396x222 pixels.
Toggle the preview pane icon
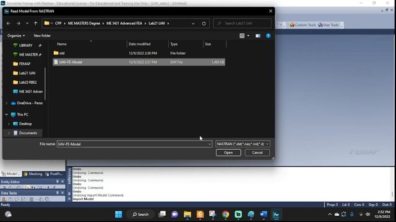(258, 36)
